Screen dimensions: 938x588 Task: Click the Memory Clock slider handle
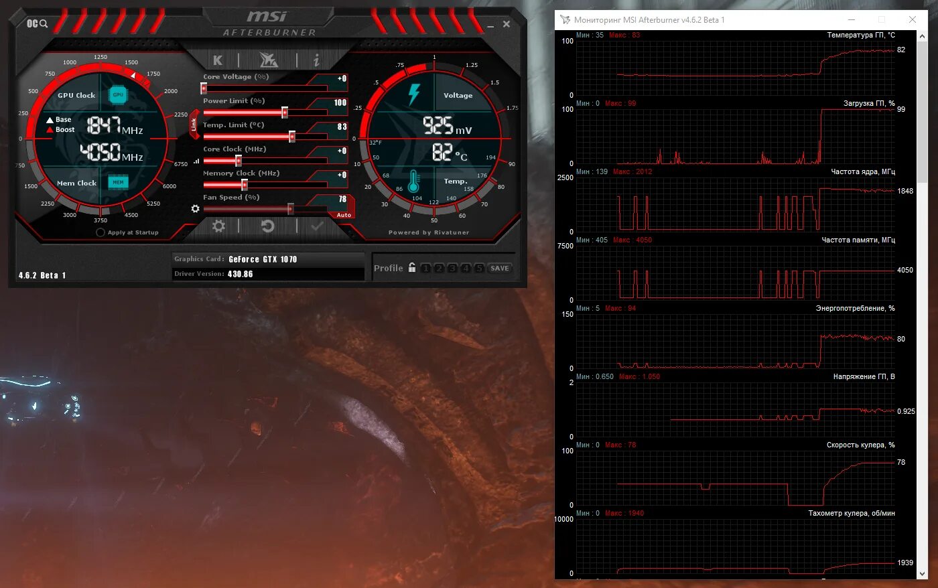[x=245, y=185]
